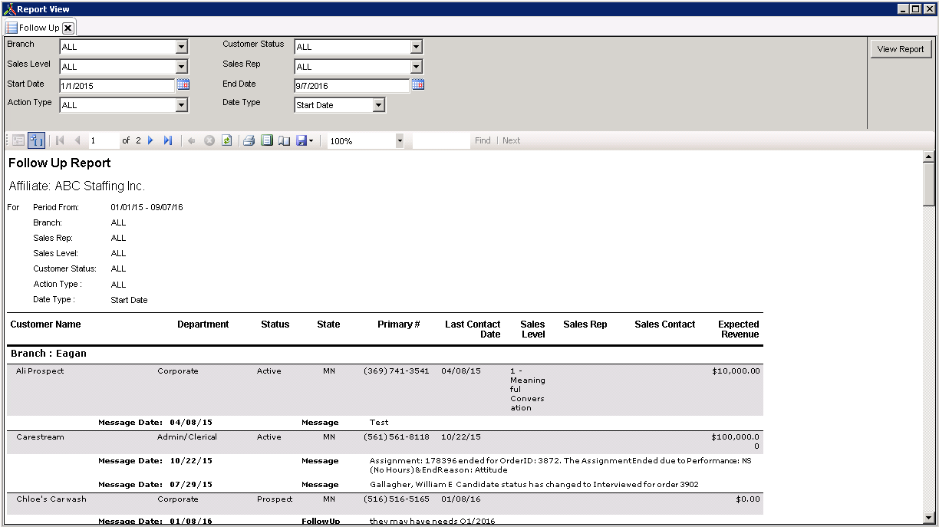Click the Follow Up Report title
This screenshot has width=939, height=527.
tap(60, 163)
